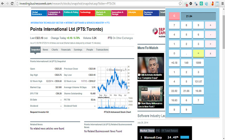
Task: Open the Chrome hamburger menu
Action: click(x=223, y=3)
